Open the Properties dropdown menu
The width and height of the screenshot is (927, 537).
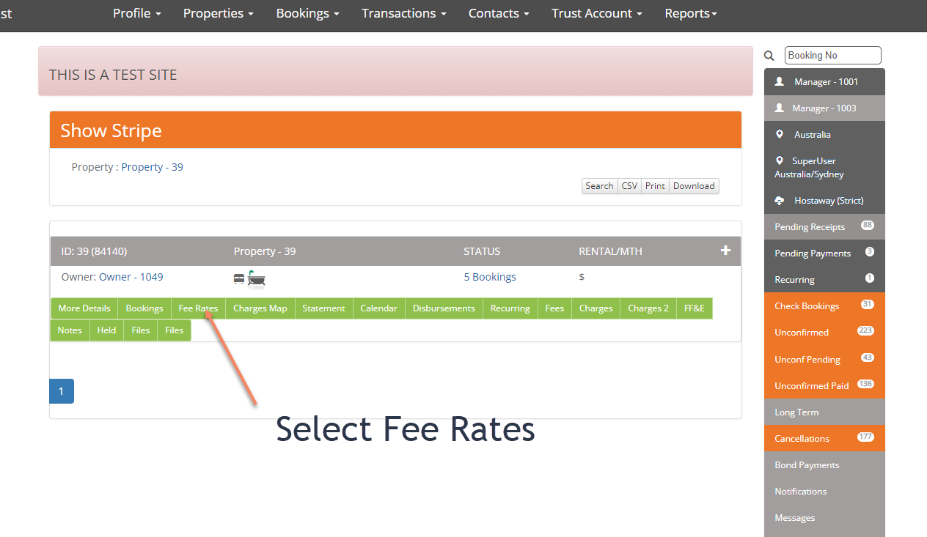tap(218, 13)
